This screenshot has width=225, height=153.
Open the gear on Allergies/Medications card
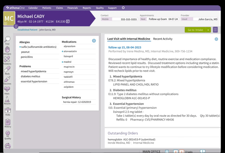coord(94,41)
